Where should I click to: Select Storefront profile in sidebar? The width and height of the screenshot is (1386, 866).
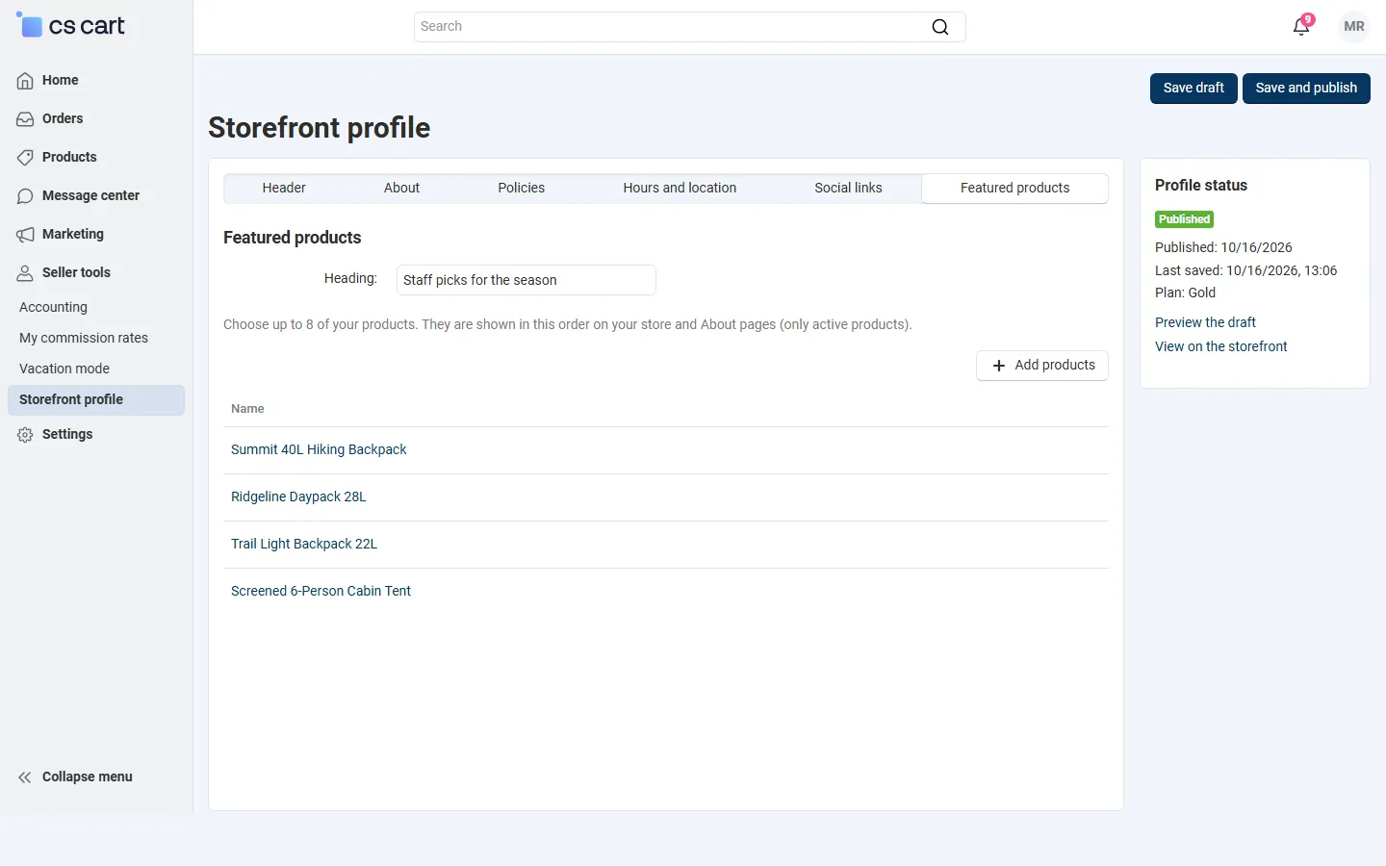(96, 400)
